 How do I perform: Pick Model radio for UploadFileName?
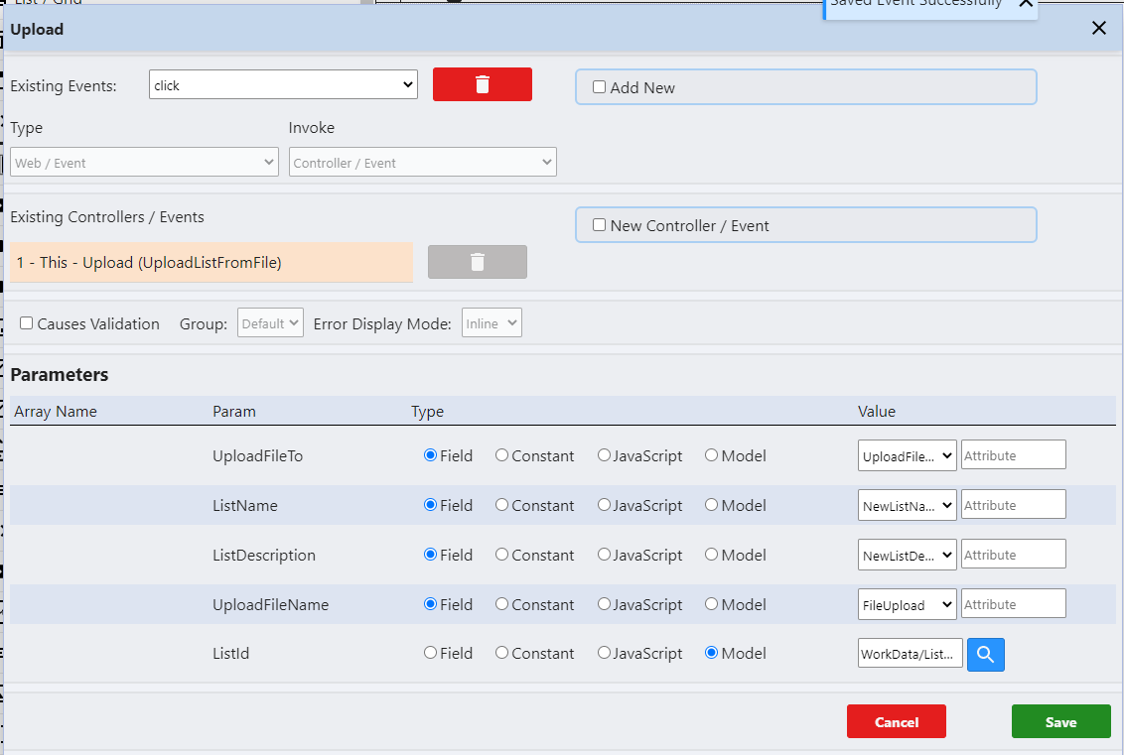711,603
